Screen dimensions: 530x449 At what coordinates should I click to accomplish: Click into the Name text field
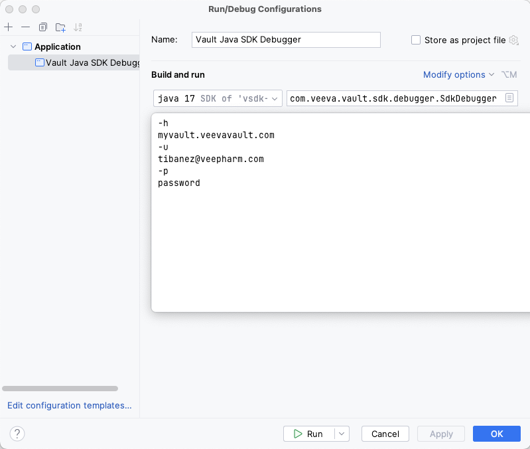(285, 40)
